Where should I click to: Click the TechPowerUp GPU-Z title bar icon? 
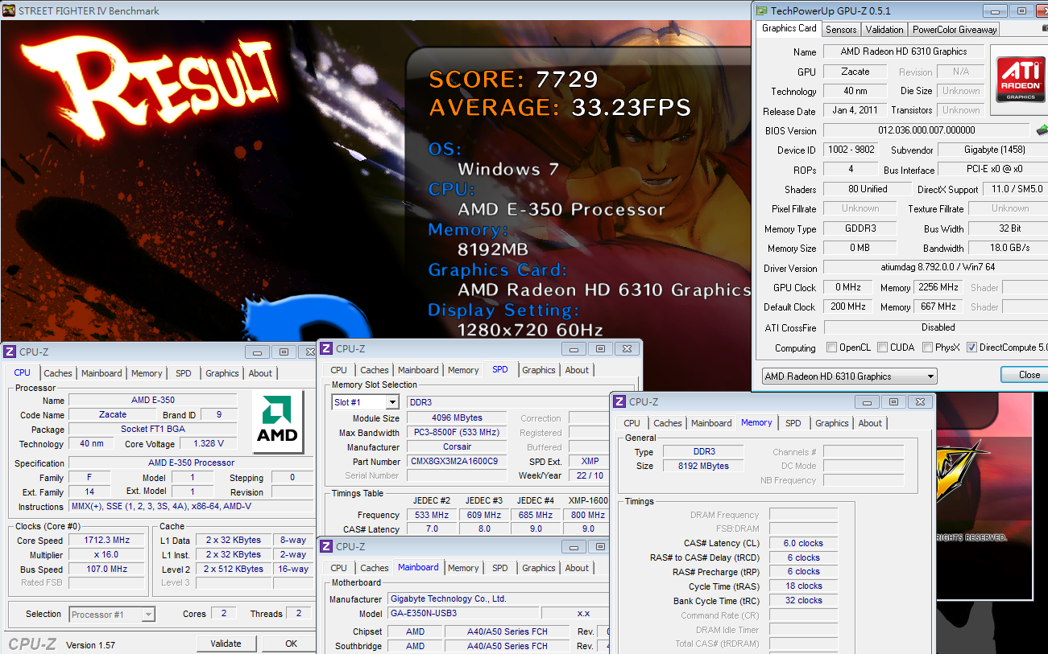(x=761, y=10)
